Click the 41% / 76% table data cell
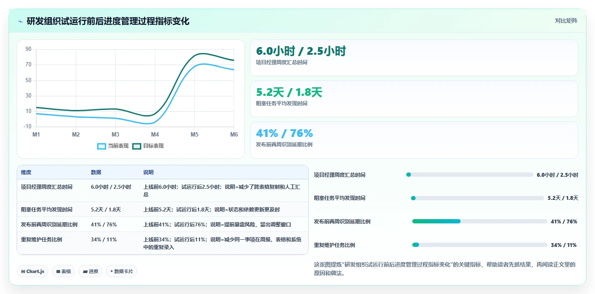 tap(104, 225)
